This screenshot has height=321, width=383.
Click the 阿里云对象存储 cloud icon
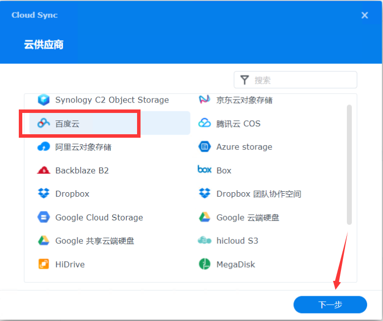[x=44, y=147]
